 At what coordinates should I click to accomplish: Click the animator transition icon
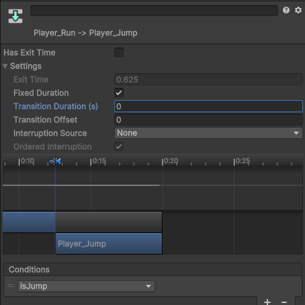click(x=15, y=16)
